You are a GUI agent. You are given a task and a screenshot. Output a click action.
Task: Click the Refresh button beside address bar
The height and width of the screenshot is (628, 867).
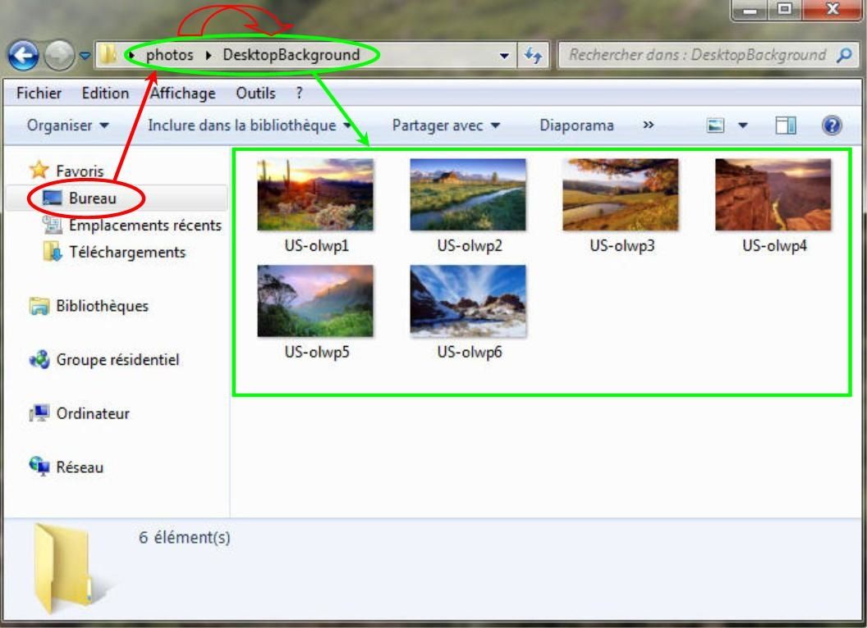533,55
